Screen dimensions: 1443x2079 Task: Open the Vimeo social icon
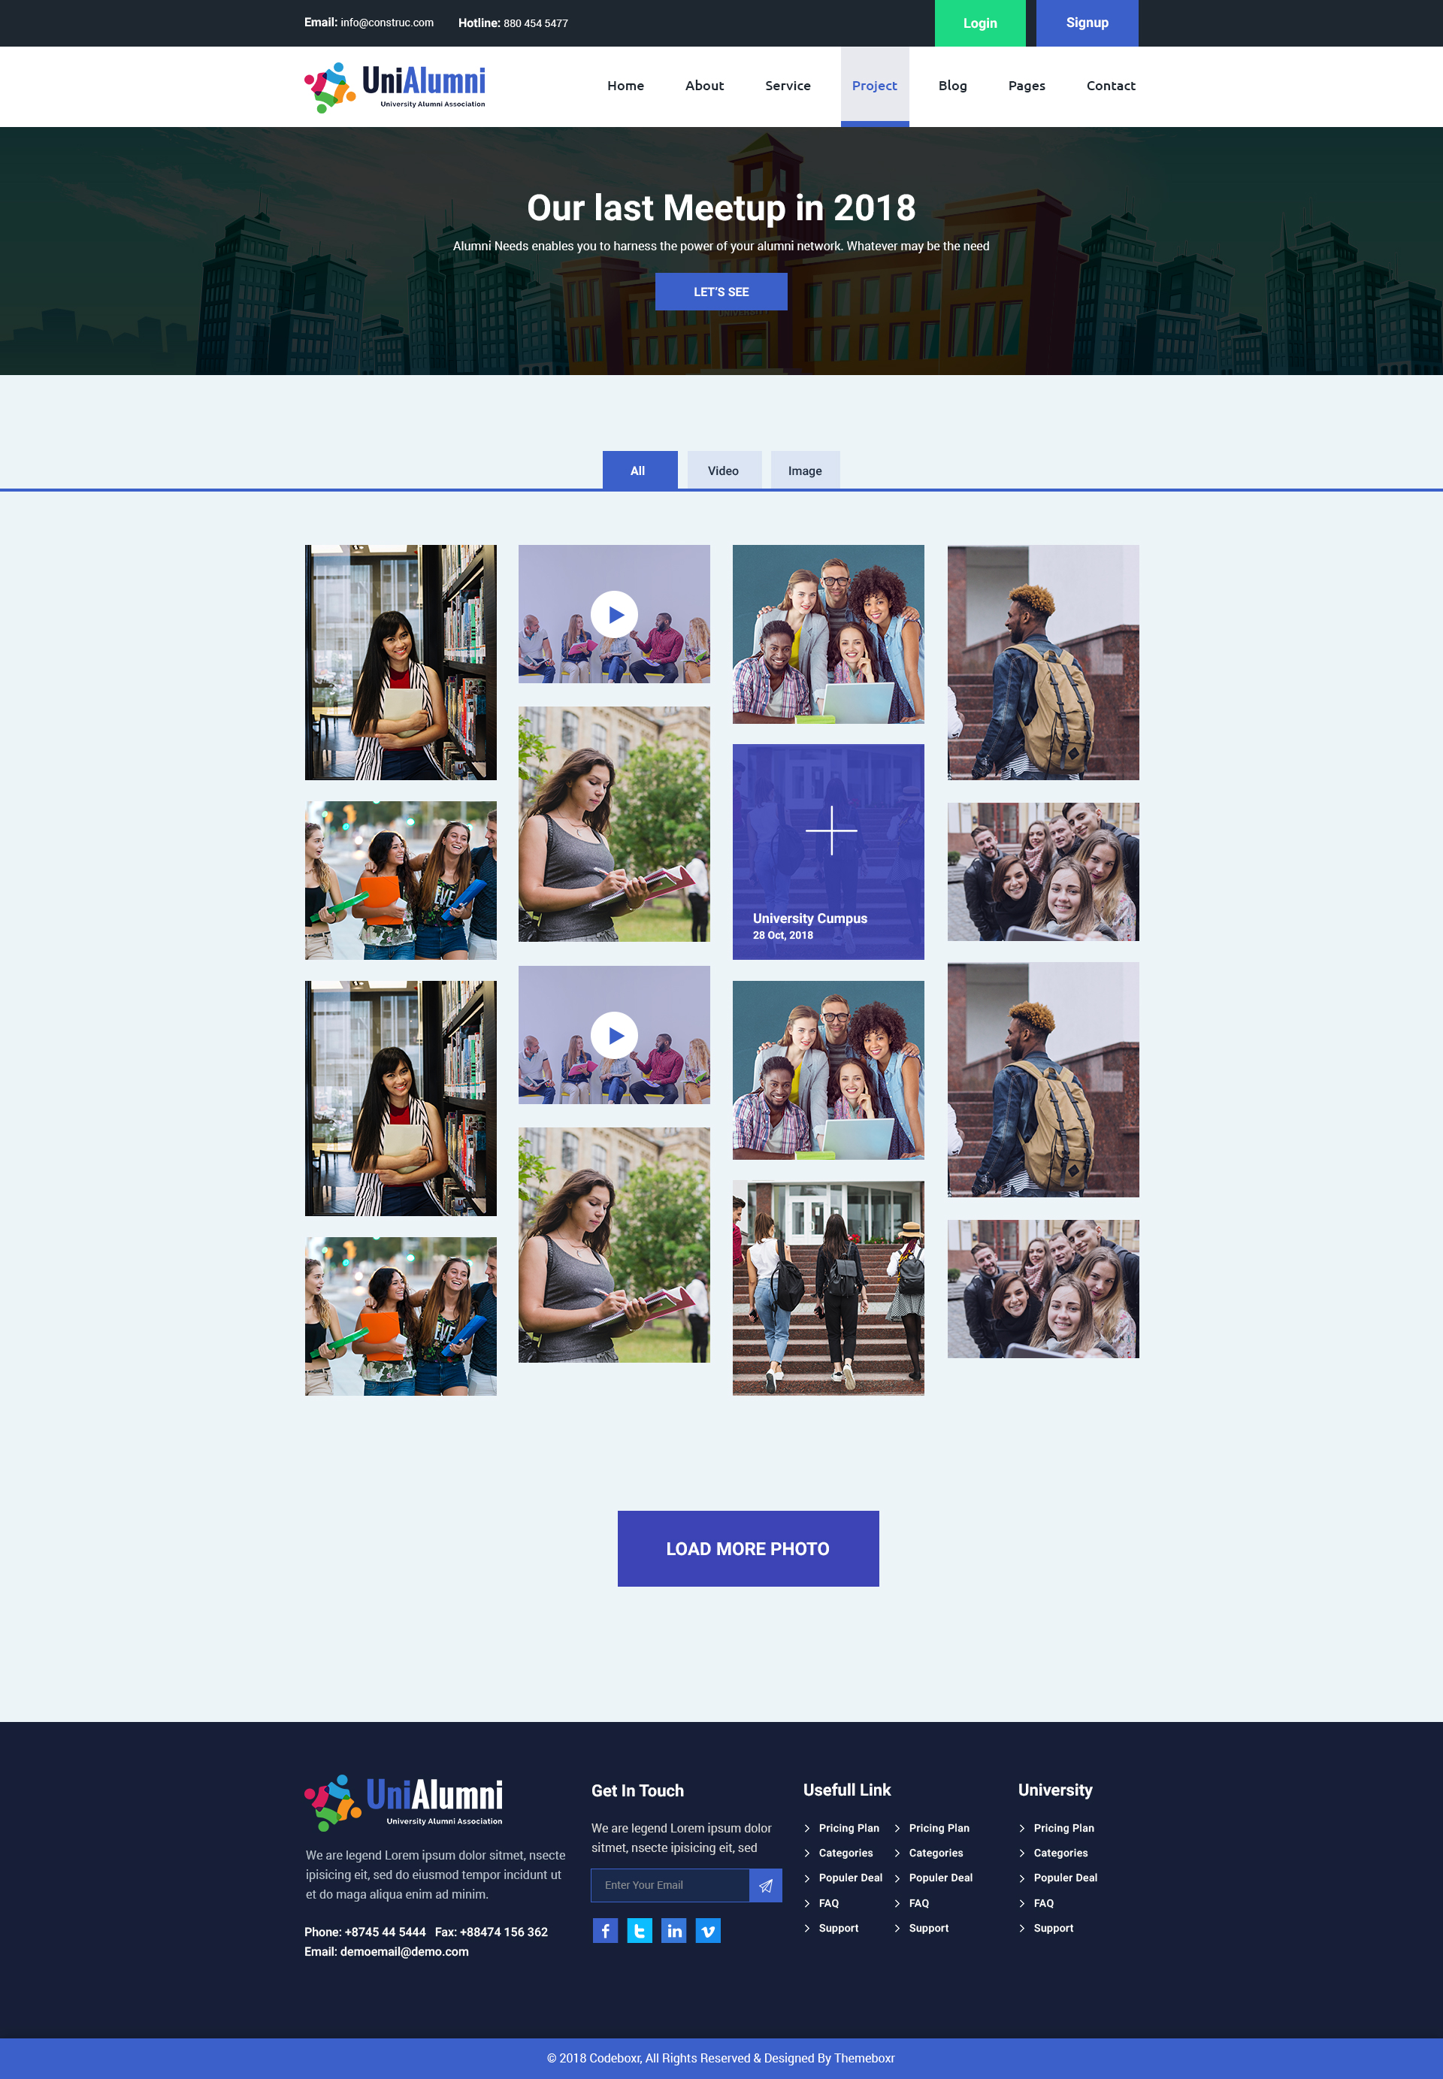pos(708,1931)
